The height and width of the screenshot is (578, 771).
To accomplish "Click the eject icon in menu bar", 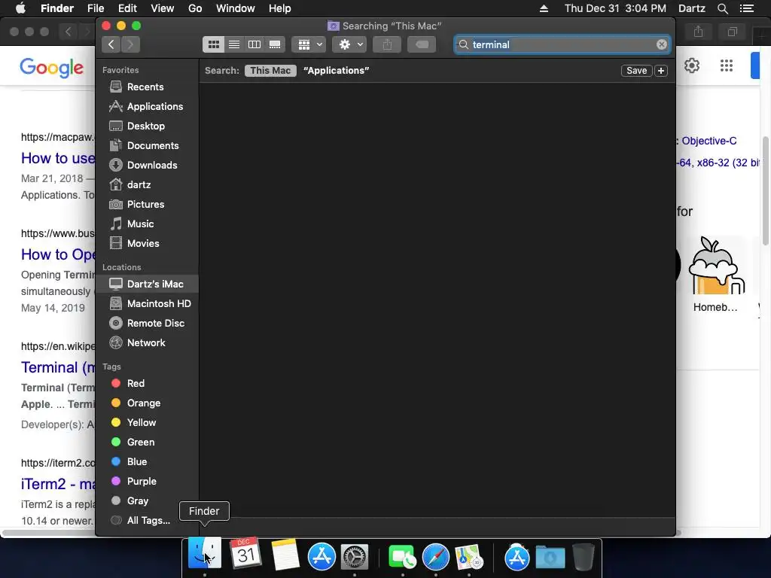I will coord(544,8).
